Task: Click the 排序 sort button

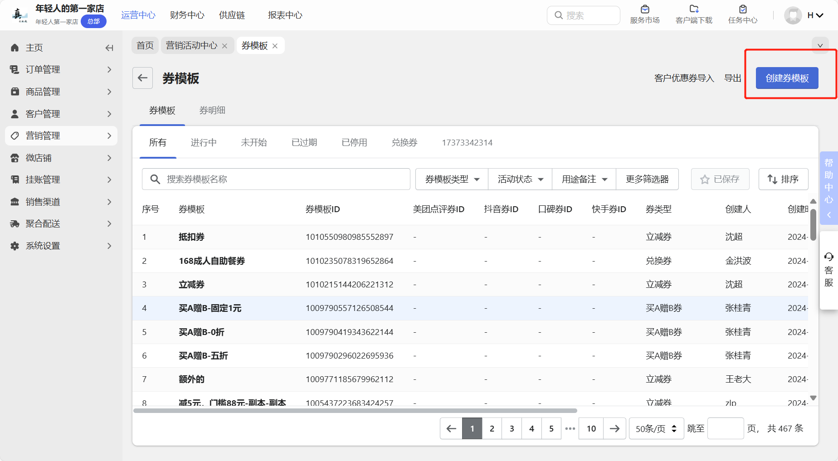Action: tap(783, 180)
